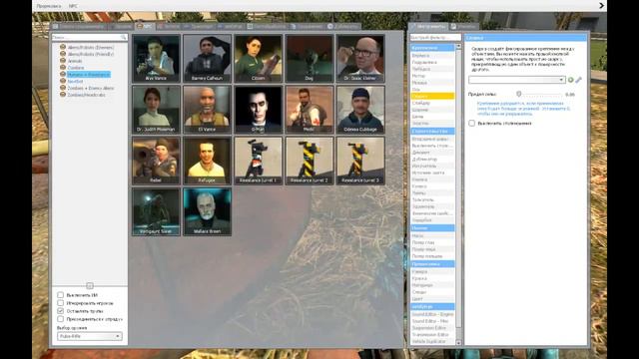Image resolution: width=639 pixels, height=359 pixels.
Task: Switch to the NPC spawn-menu tab
Action: coord(145,26)
